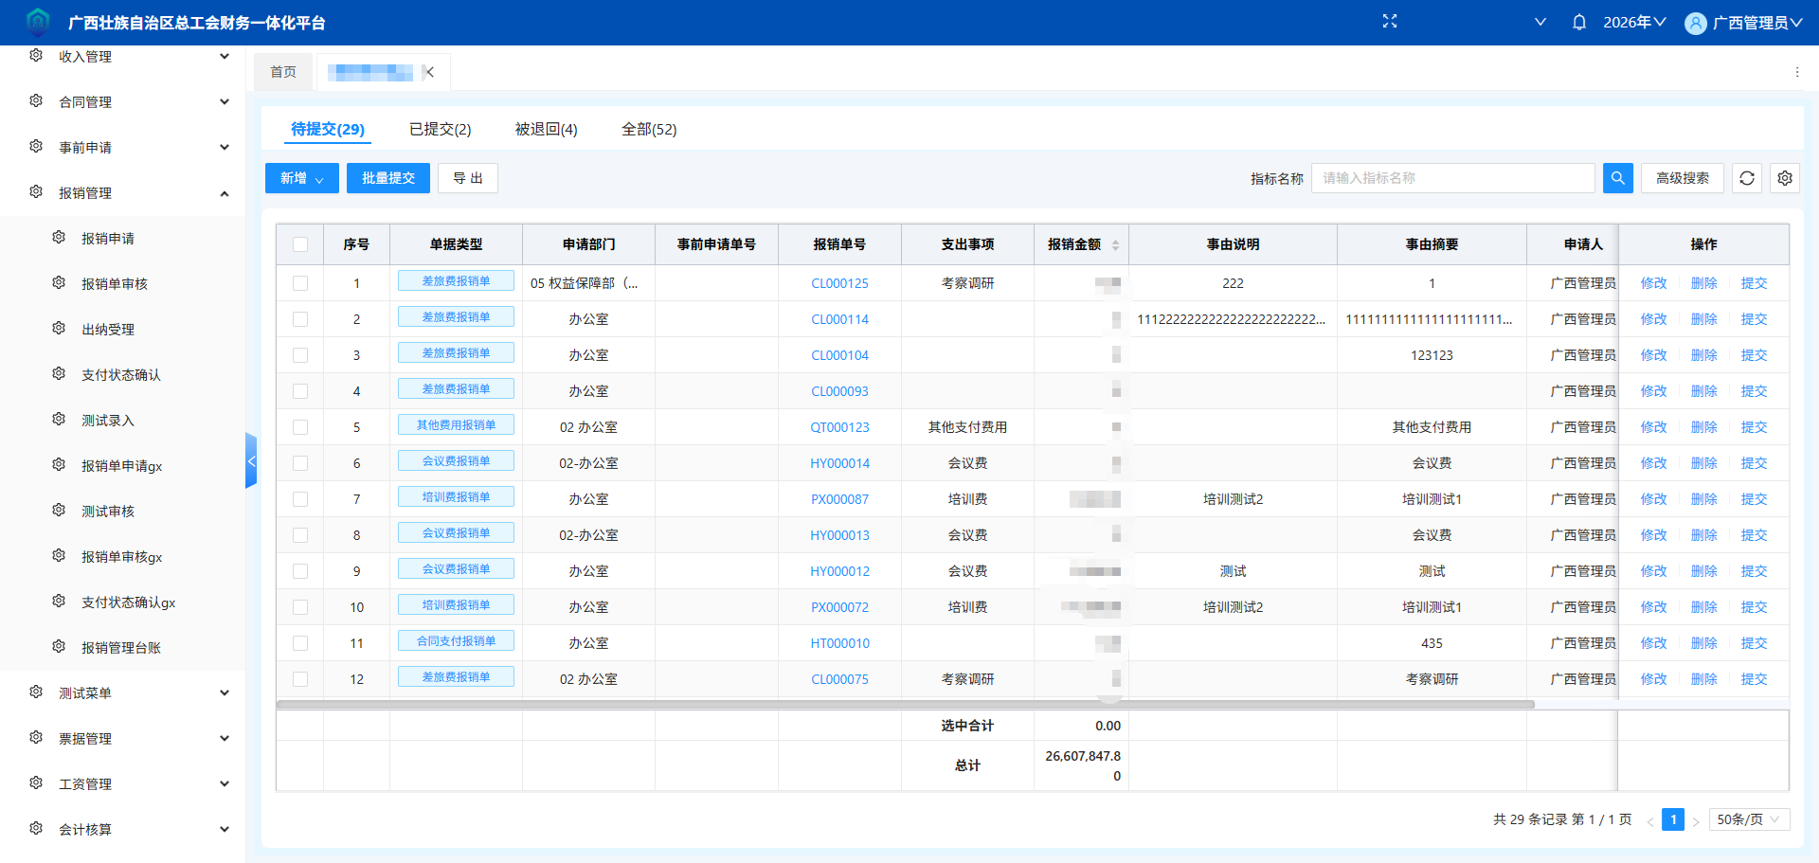Click 提交 for row HT000010

[x=1755, y=643]
